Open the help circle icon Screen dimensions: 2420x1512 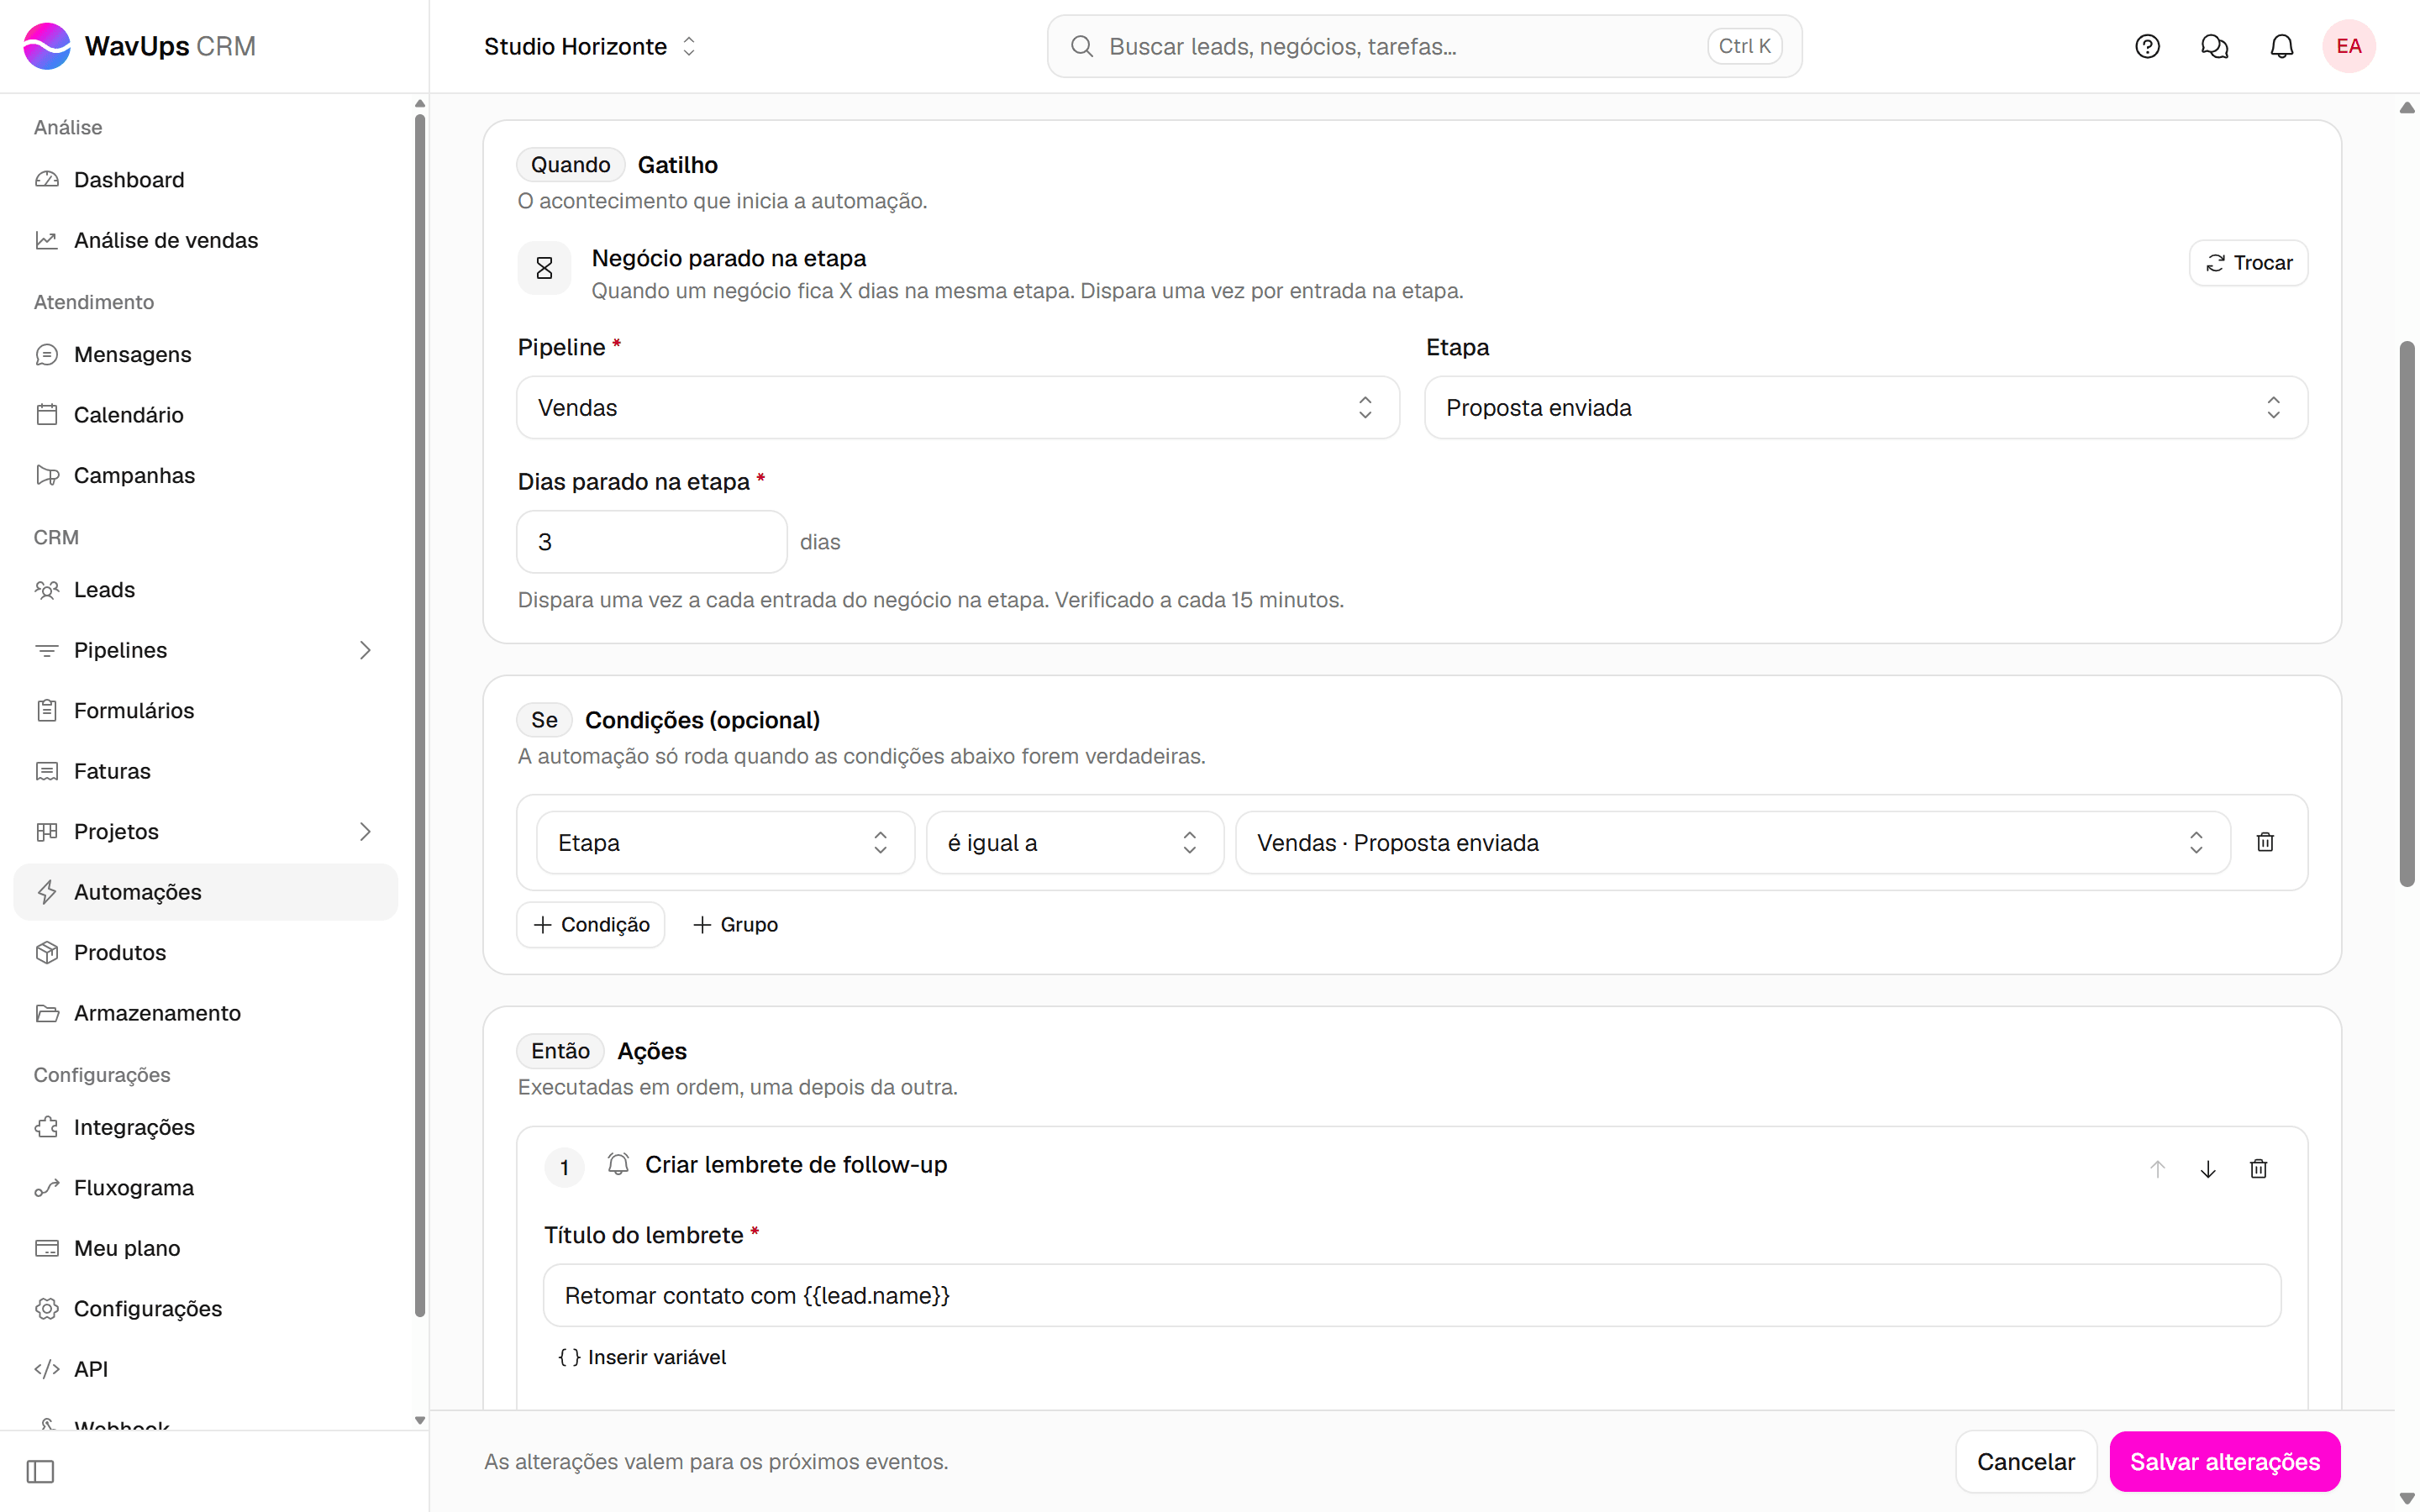pyautogui.click(x=2147, y=46)
